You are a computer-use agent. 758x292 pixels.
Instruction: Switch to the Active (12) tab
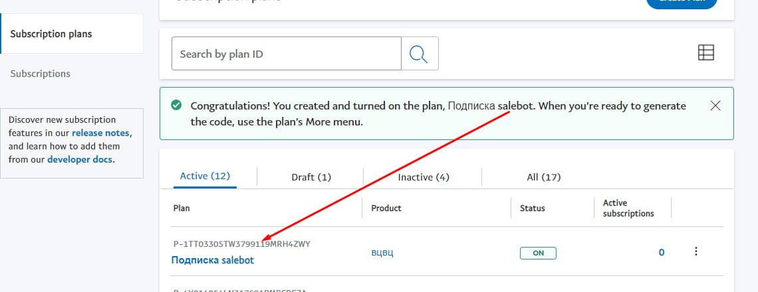[x=205, y=177]
